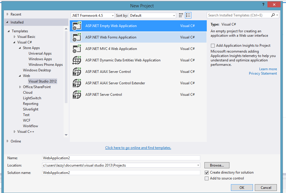Check Add to source control option
This screenshot has height=193, width=286.
pyautogui.click(x=206, y=179)
